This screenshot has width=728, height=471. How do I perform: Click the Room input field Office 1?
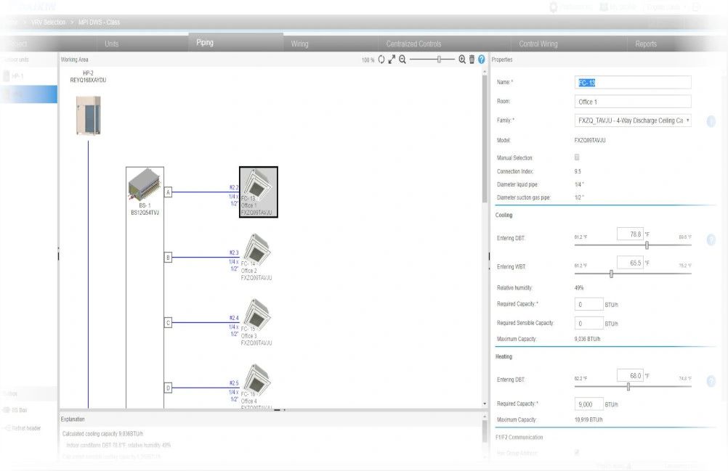coord(633,102)
